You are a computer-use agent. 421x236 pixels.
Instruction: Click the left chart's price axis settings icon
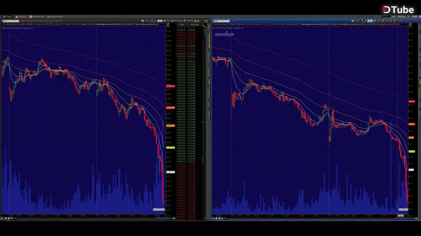coord(168,25)
